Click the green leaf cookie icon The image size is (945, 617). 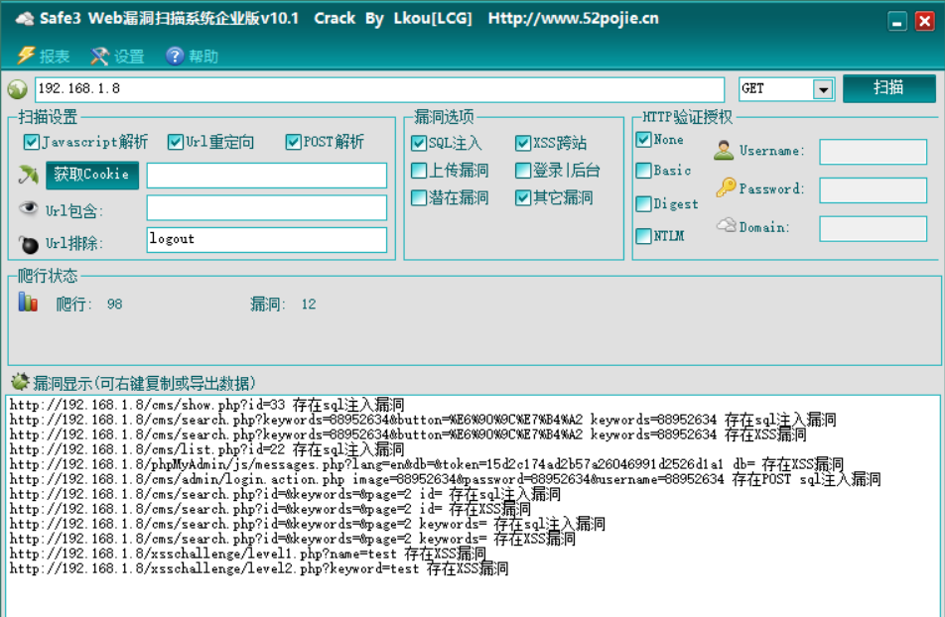click(28, 175)
